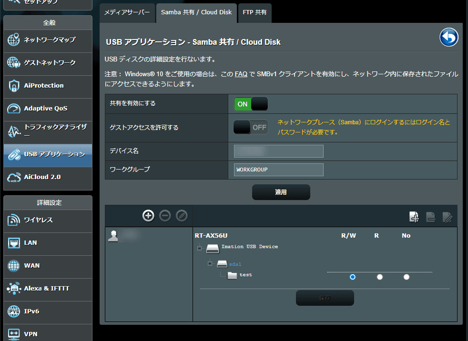The width and height of the screenshot is (468, 341).
Task: Click the ワークグループ WORKGROUP field
Action: pyautogui.click(x=278, y=170)
